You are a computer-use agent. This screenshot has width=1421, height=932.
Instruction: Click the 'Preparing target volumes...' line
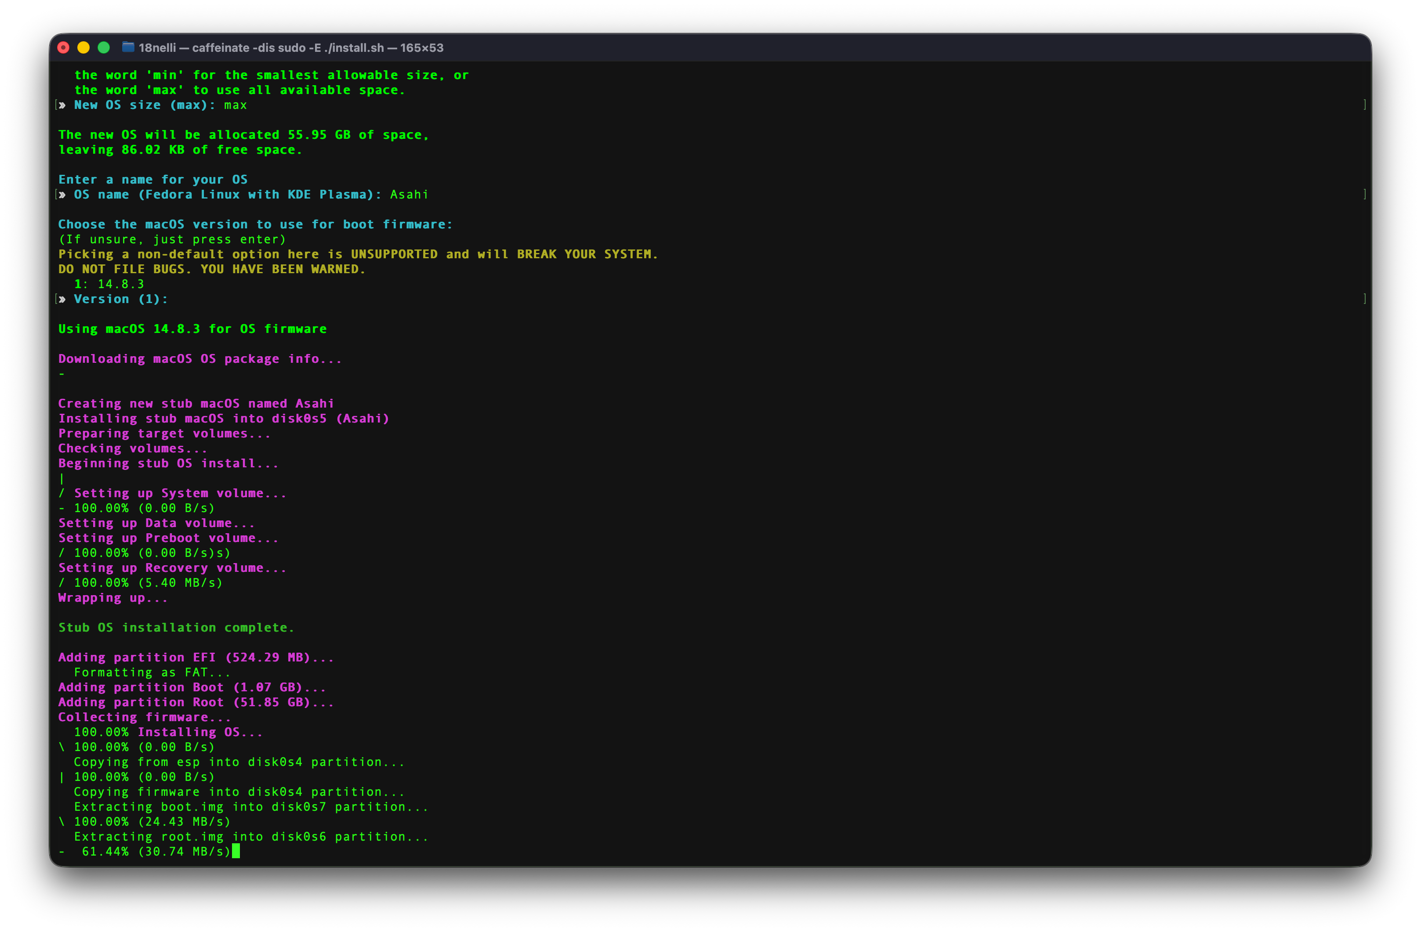[164, 433]
